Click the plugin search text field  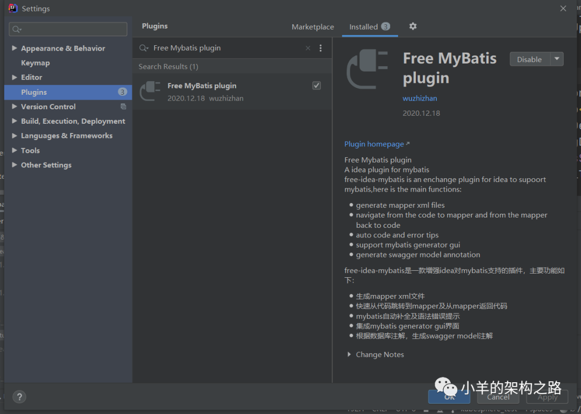227,48
